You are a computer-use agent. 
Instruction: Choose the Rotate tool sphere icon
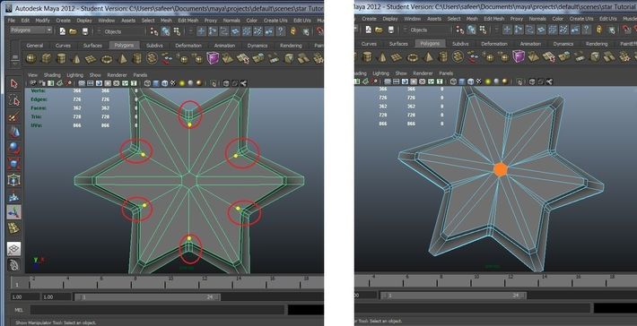(14, 149)
